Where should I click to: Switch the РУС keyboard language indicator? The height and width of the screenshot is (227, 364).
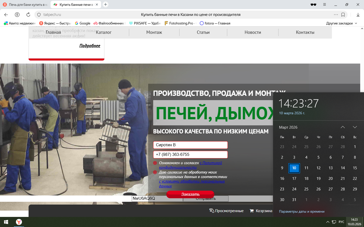point(342,222)
